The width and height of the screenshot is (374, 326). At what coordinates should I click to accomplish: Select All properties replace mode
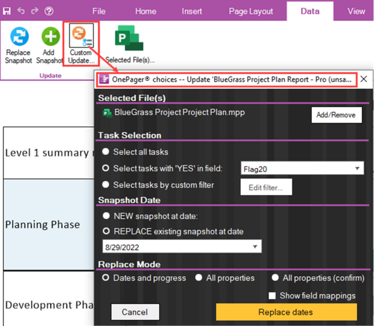[198, 278]
